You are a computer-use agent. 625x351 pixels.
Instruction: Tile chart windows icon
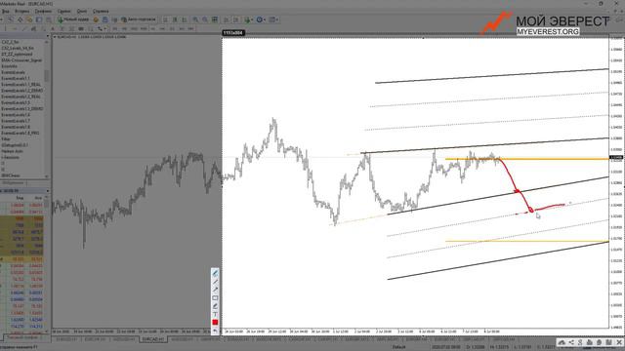pyautogui.click(x=215, y=19)
